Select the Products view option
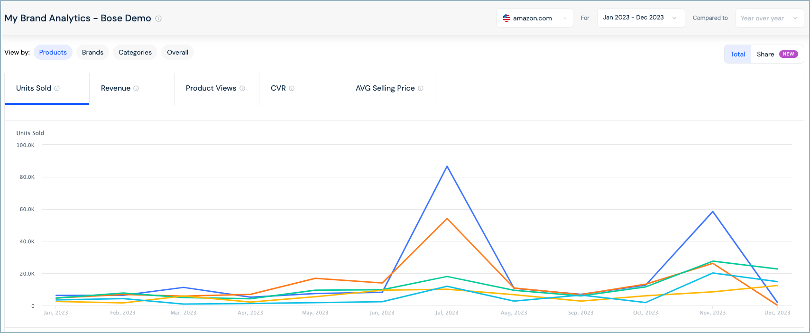Image resolution: width=810 pixels, height=333 pixels. 53,52
